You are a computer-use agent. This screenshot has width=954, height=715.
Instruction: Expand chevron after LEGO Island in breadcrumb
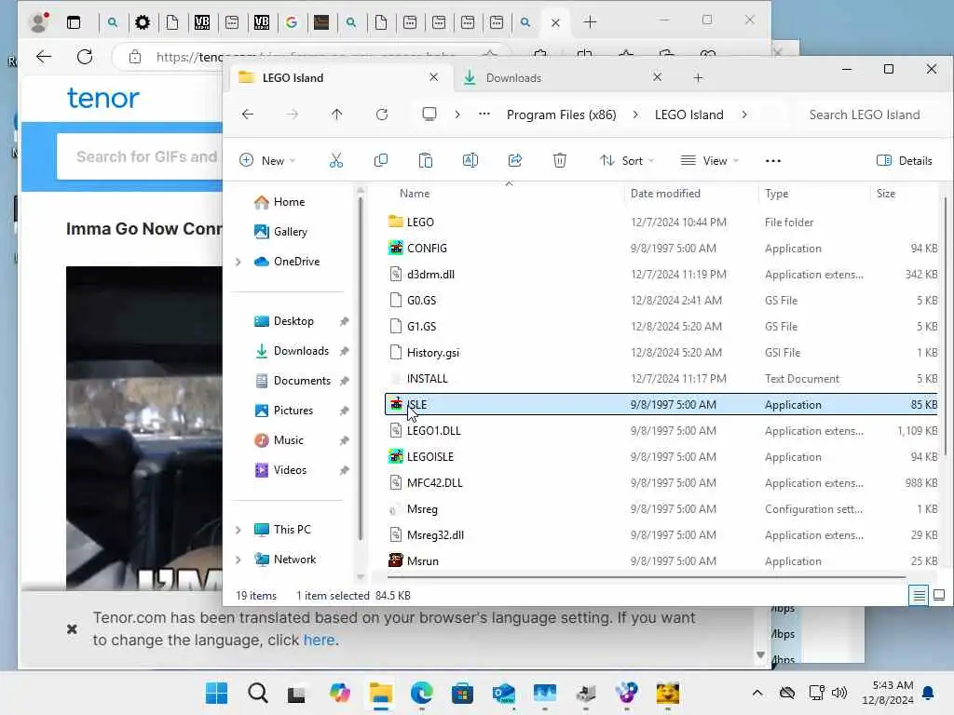[744, 115]
